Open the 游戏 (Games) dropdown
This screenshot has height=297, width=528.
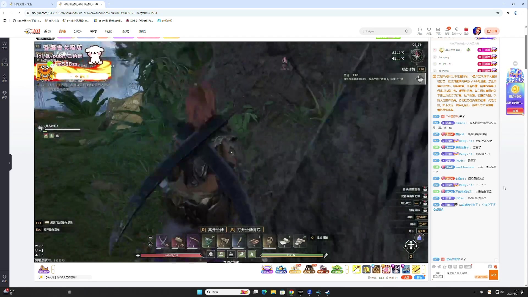(126, 31)
